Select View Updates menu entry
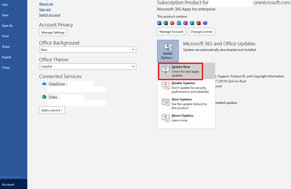Screen dimensions: 291x189 [186, 104]
